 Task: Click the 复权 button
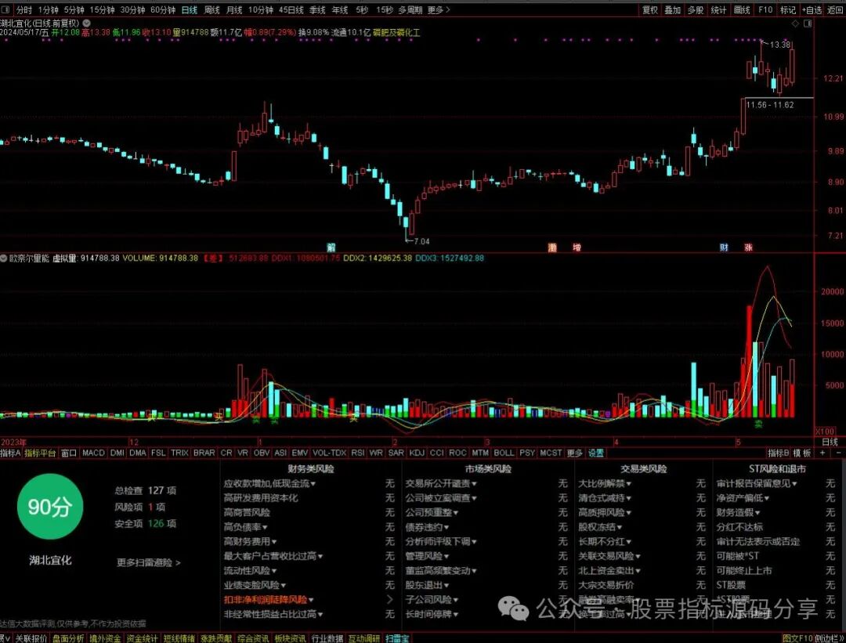[649, 9]
